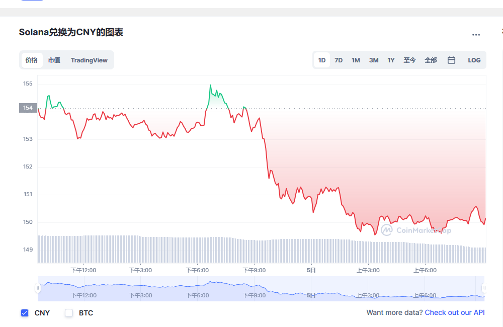503x327 pixels.
Task: Uncheck the CNY checkbox
Action: click(x=24, y=313)
